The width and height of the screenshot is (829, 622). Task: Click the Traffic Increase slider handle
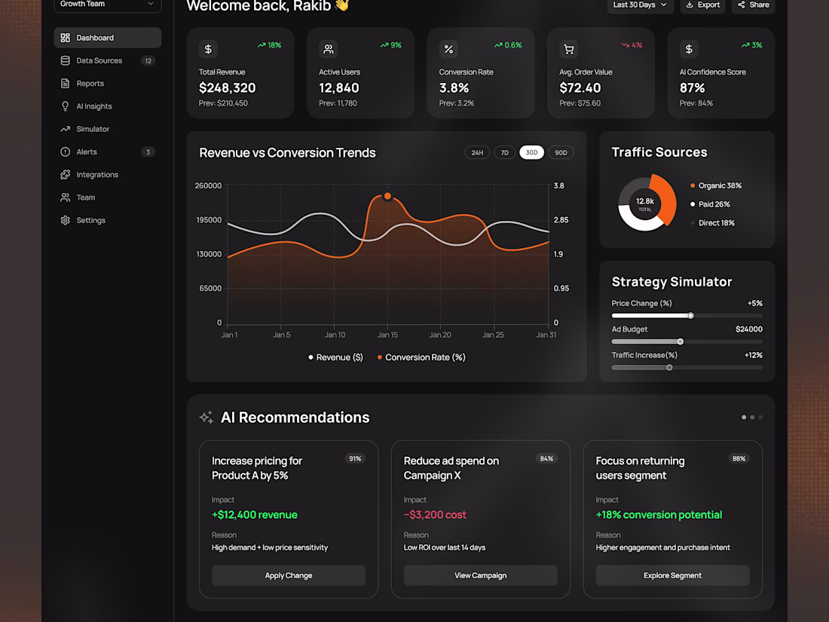point(669,368)
